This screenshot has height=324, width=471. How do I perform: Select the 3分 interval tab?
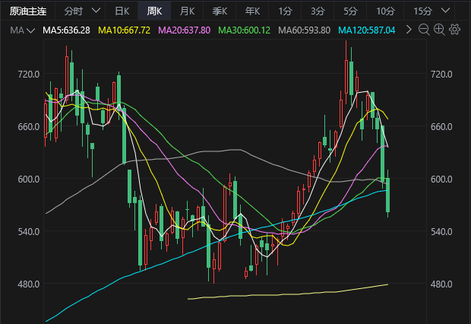318,11
